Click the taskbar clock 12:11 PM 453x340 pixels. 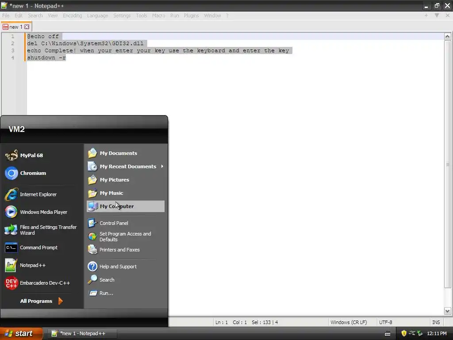pos(437,333)
